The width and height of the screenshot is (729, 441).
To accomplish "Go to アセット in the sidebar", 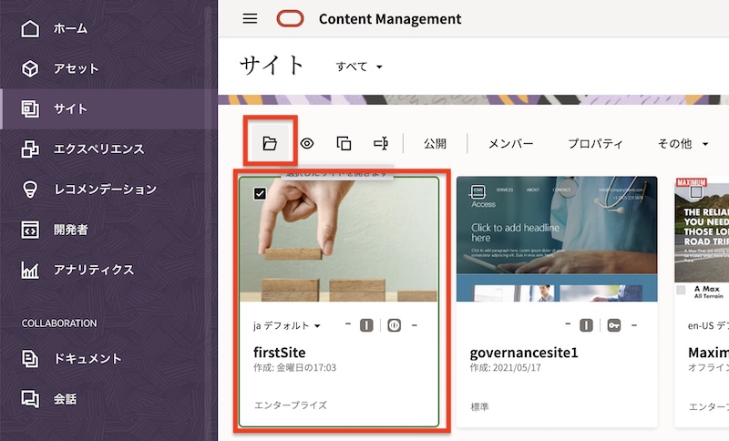I will (76, 68).
